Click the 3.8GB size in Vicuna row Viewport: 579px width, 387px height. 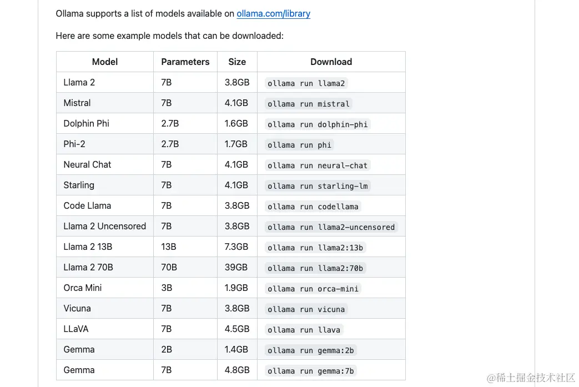click(237, 308)
